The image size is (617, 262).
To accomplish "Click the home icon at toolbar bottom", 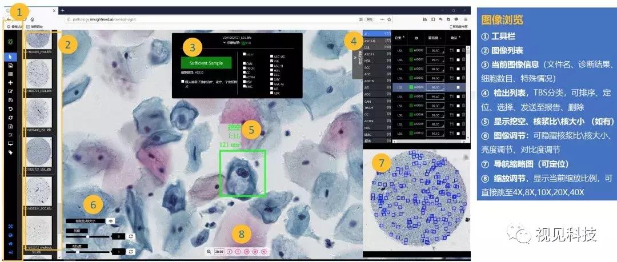I will [10, 244].
